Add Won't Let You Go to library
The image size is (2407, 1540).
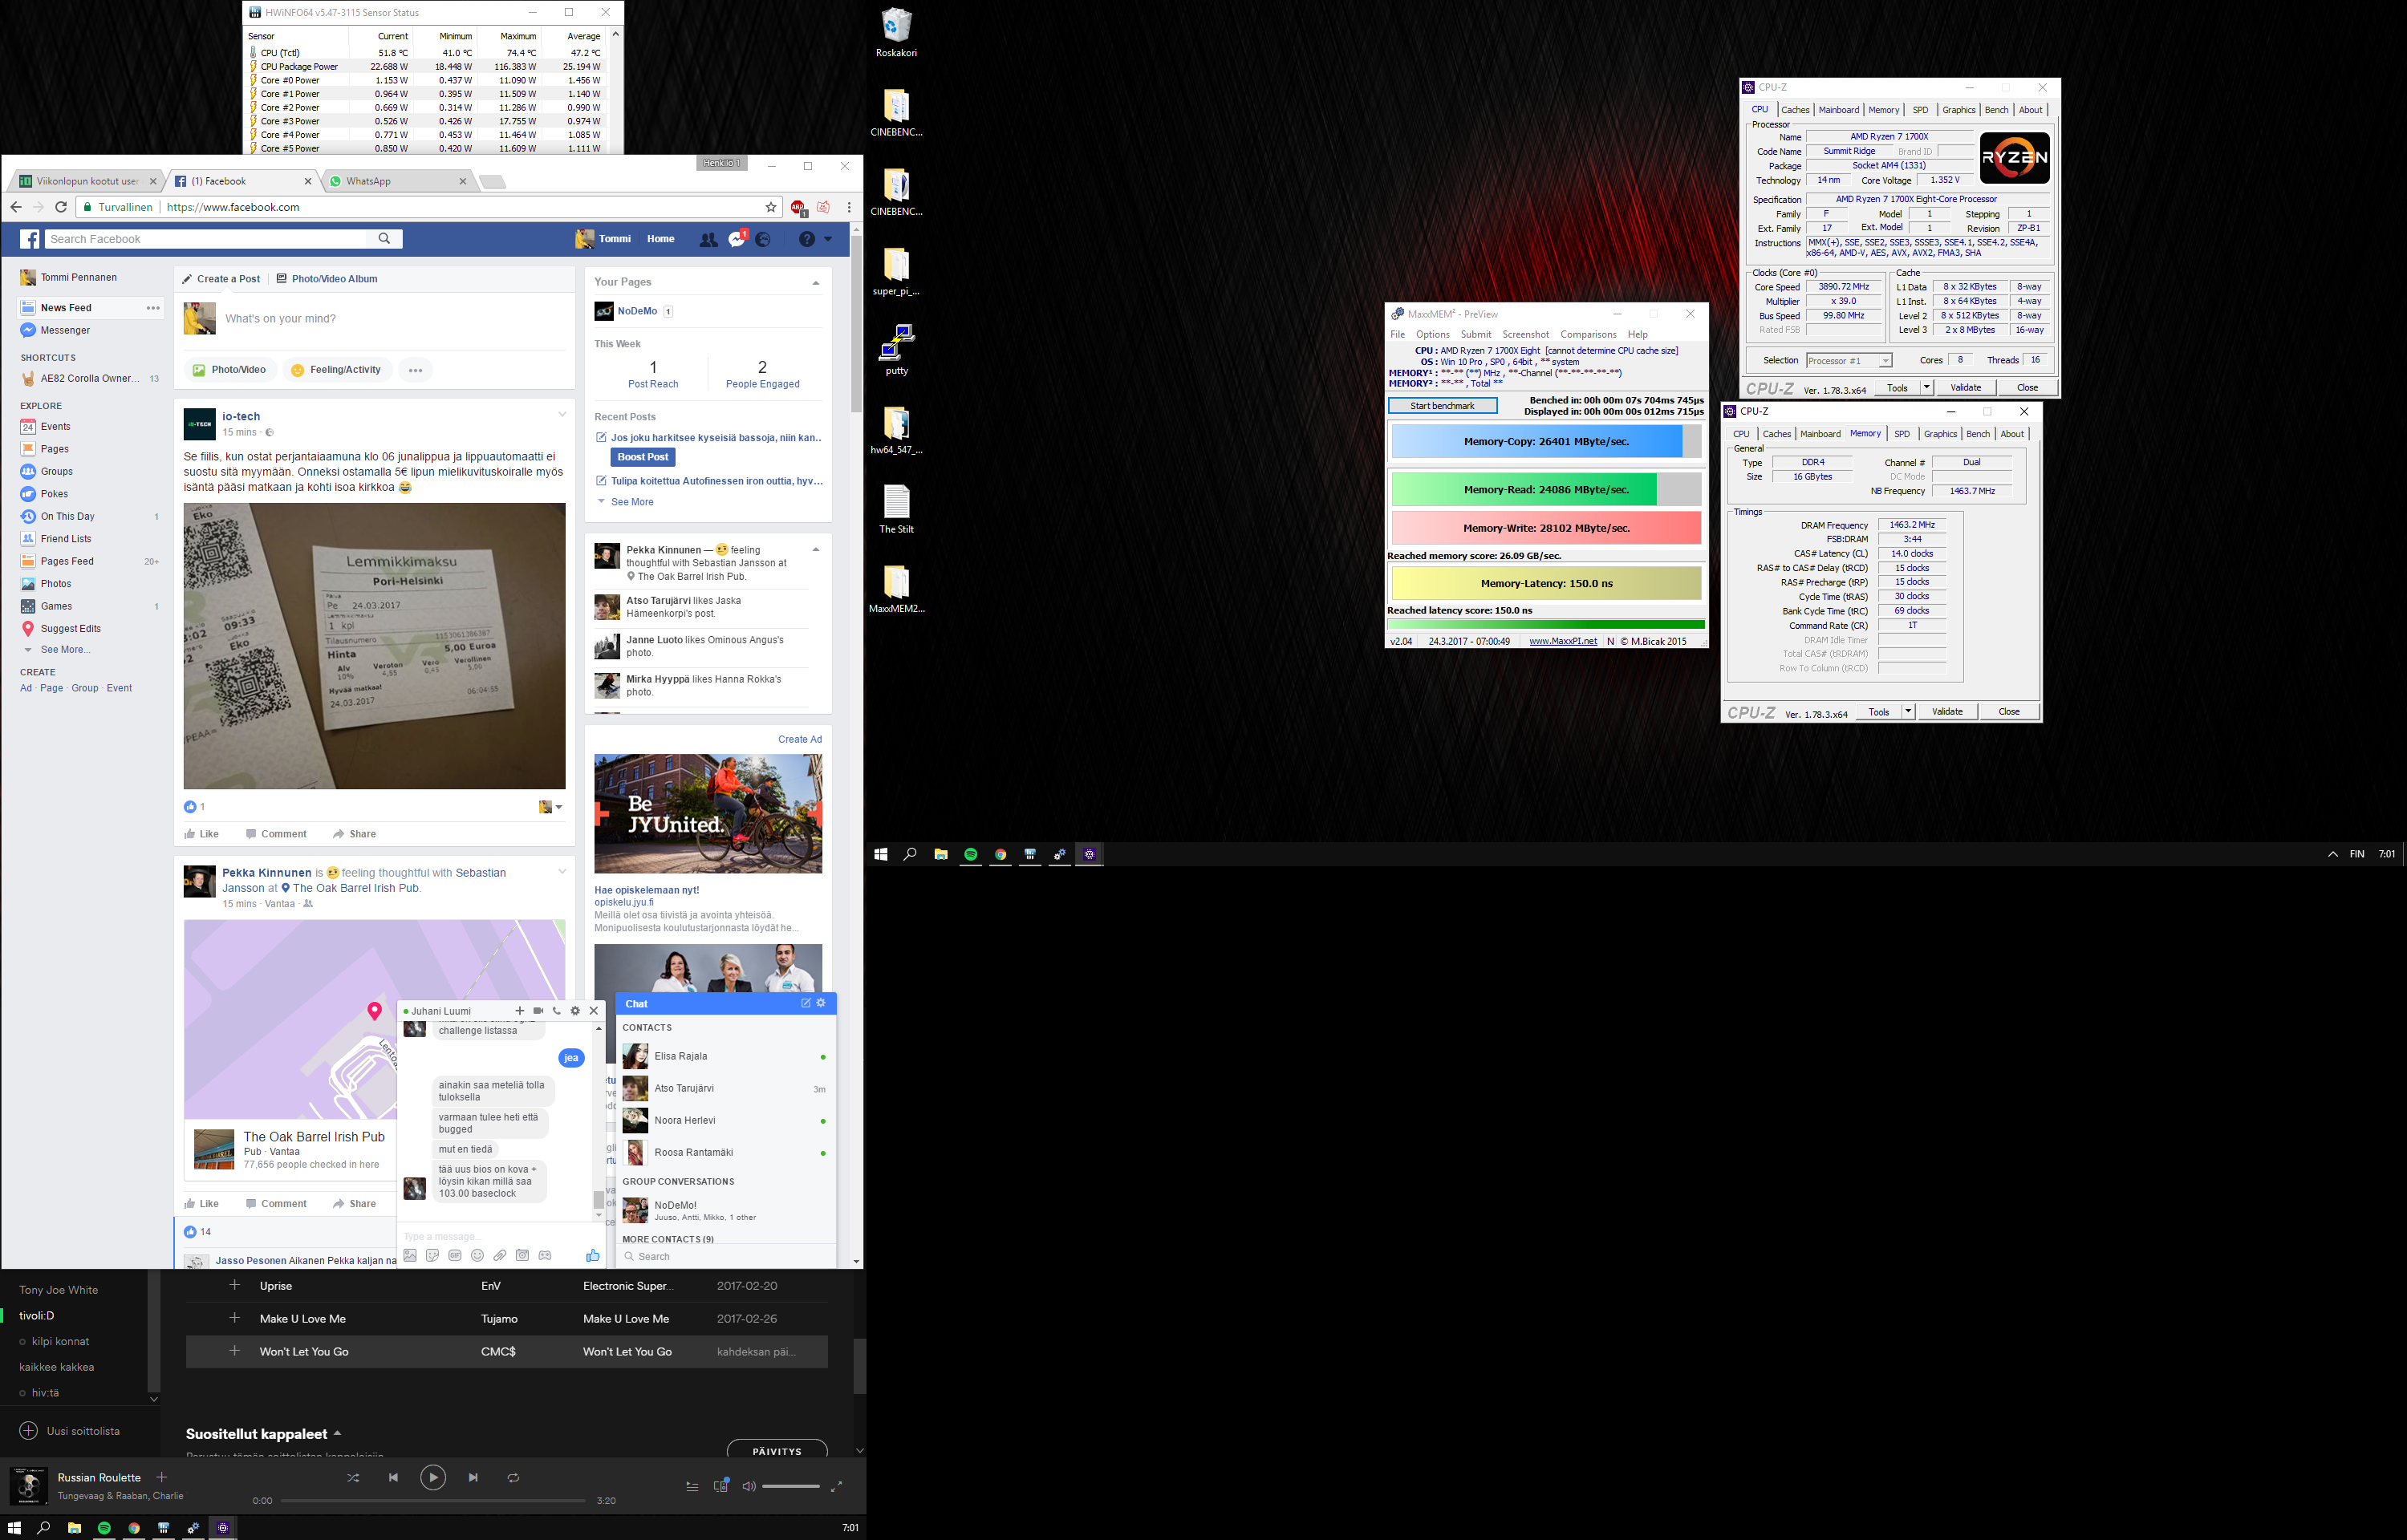tap(235, 1351)
